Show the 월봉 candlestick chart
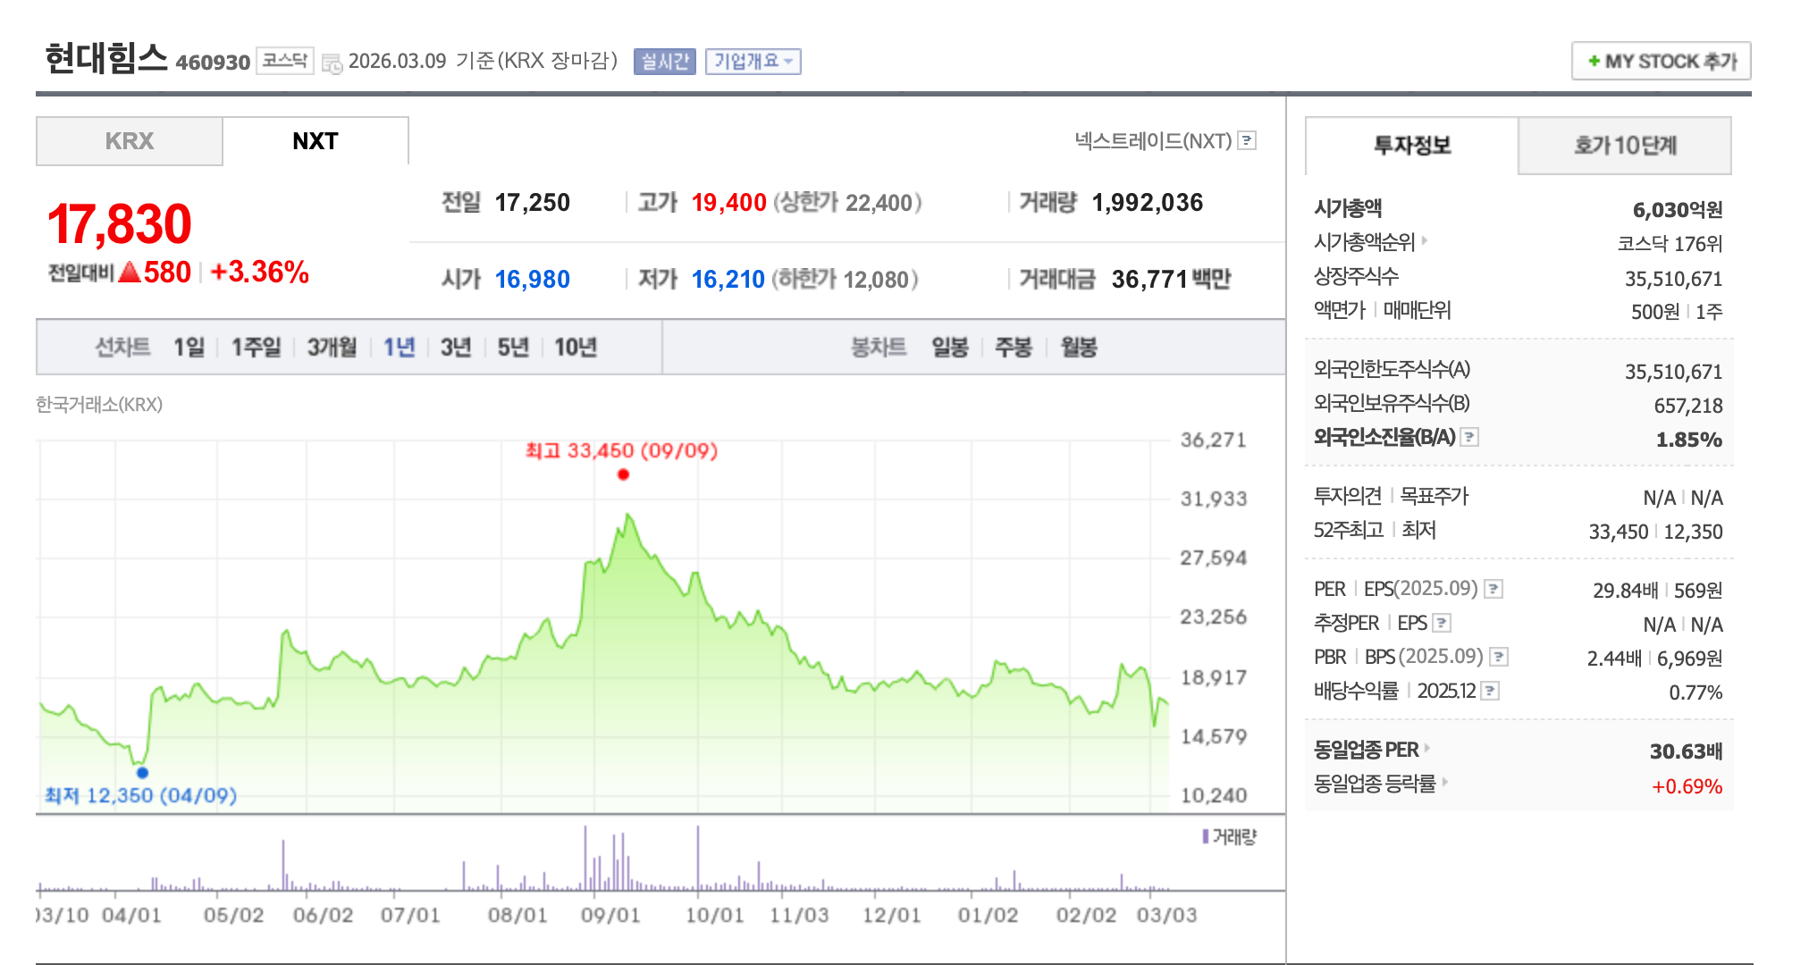Viewport: 1809px width, 965px height. point(1078,347)
